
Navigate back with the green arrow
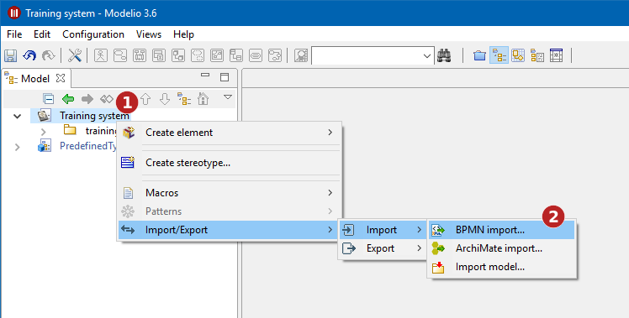[68, 98]
